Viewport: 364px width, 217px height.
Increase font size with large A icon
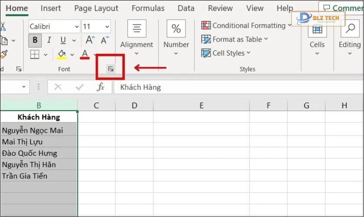tap(90, 40)
